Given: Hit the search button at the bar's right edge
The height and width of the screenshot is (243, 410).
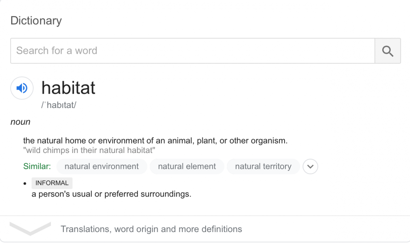Looking at the screenshot, I should click(387, 51).
